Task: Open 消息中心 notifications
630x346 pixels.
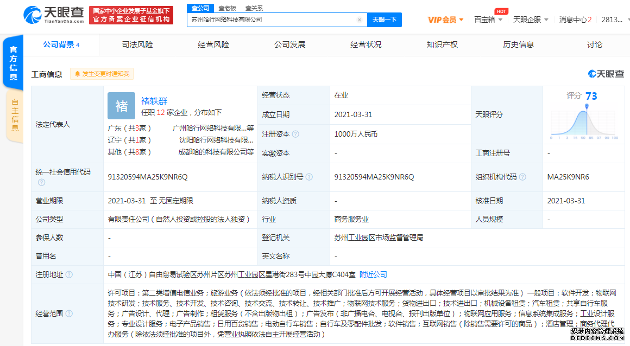Action: pyautogui.click(x=575, y=20)
